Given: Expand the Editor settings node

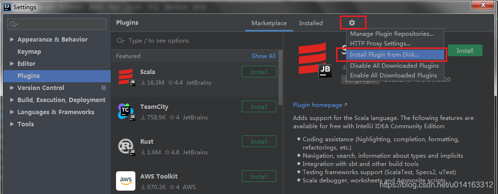Looking at the screenshot, I should click(x=12, y=63).
